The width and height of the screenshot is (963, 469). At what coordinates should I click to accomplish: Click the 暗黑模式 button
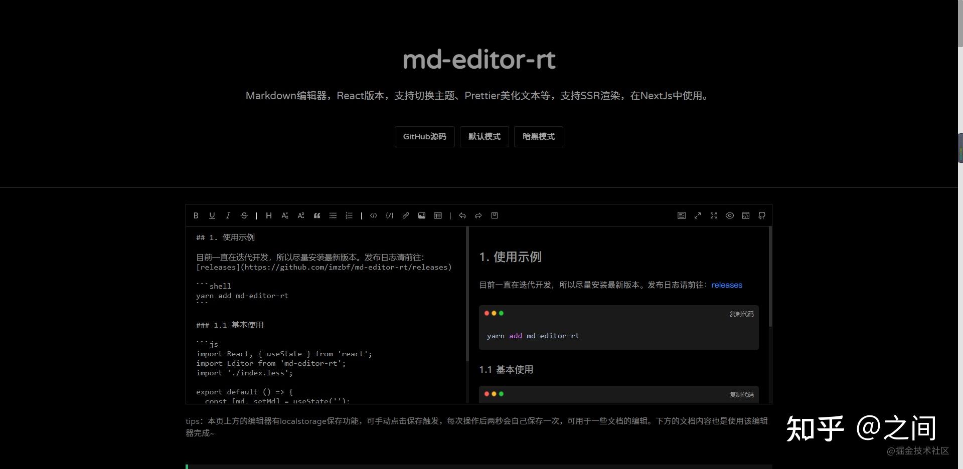pyautogui.click(x=538, y=136)
